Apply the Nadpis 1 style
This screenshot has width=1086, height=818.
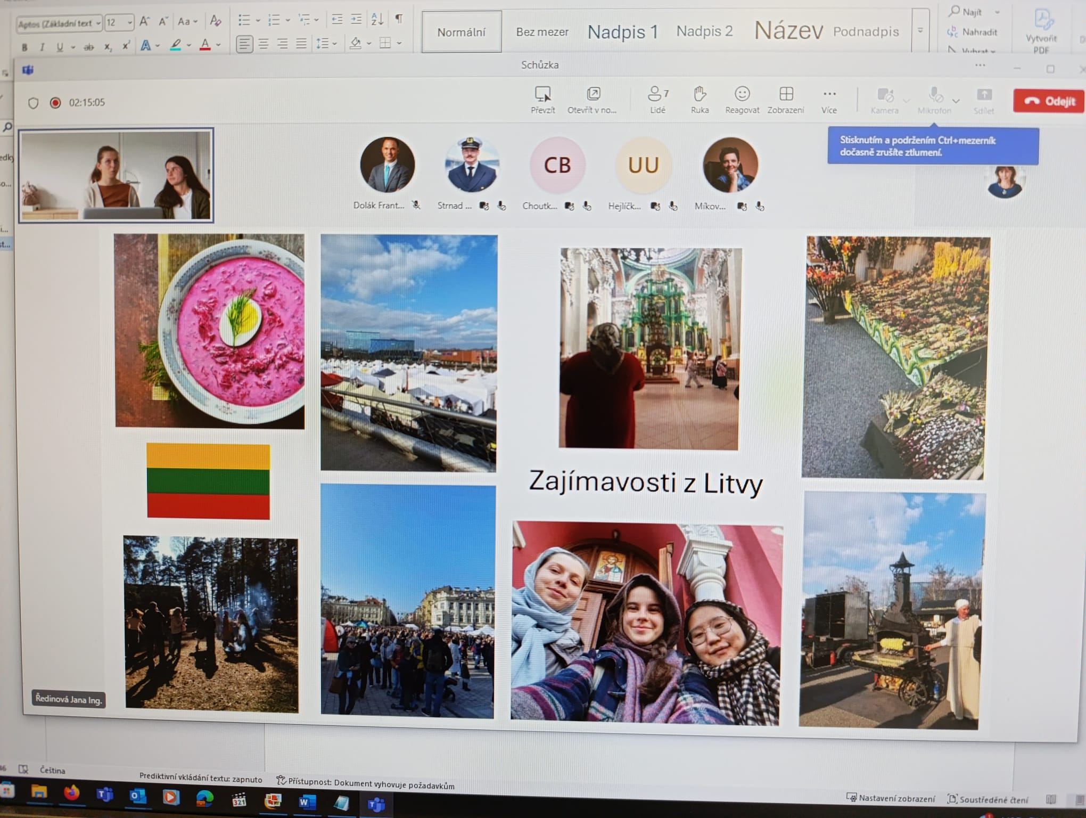click(622, 32)
